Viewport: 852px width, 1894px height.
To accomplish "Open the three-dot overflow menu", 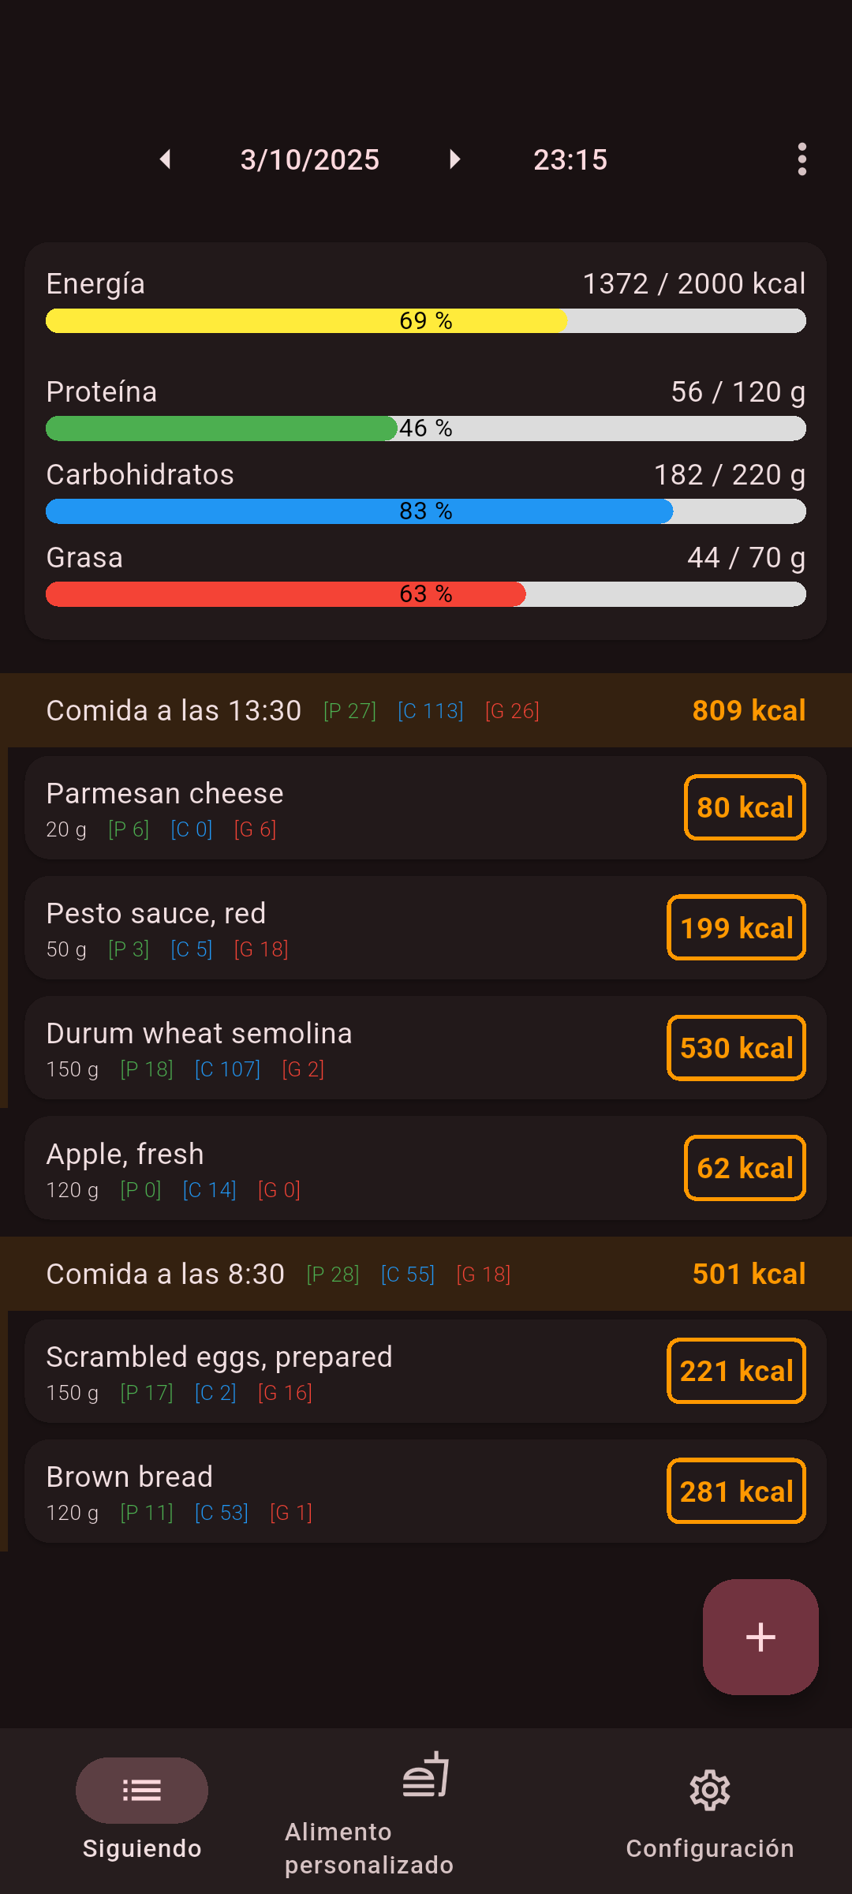I will pos(802,159).
